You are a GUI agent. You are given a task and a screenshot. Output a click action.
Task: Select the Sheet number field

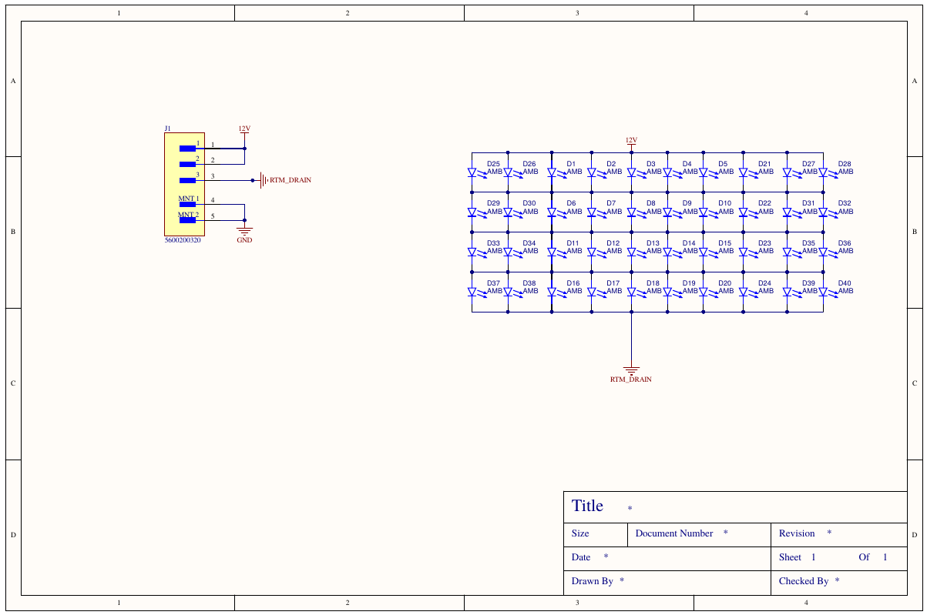click(x=838, y=558)
